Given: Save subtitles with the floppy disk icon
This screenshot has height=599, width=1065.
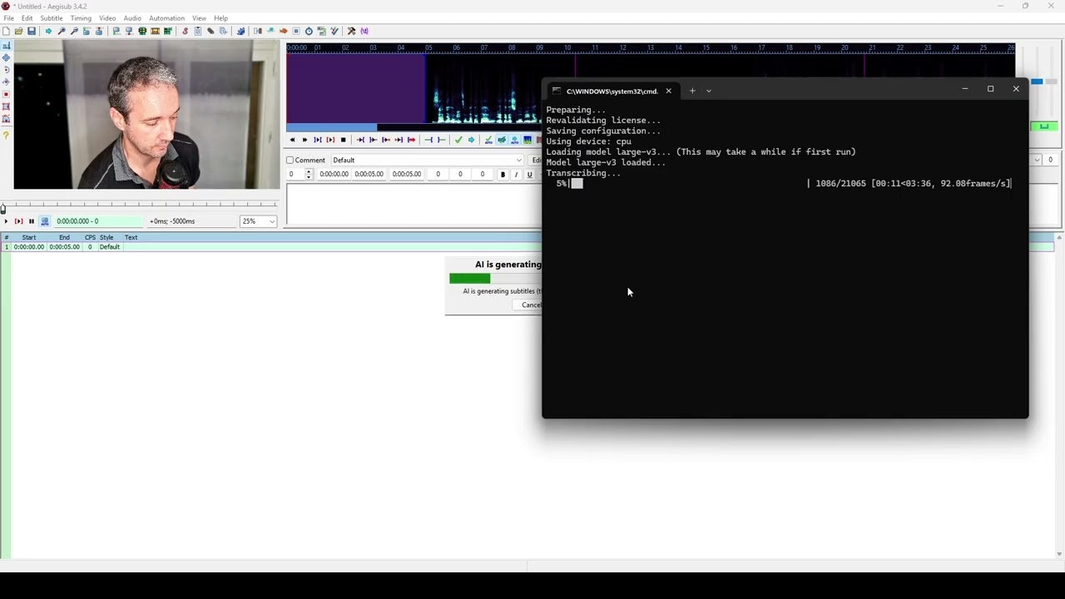Looking at the screenshot, I should (x=31, y=31).
